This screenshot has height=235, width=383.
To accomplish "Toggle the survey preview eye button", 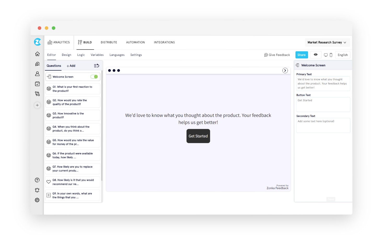I will (x=316, y=55).
